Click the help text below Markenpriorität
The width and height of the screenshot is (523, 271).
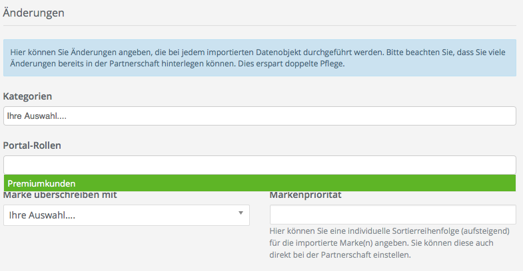390,242
